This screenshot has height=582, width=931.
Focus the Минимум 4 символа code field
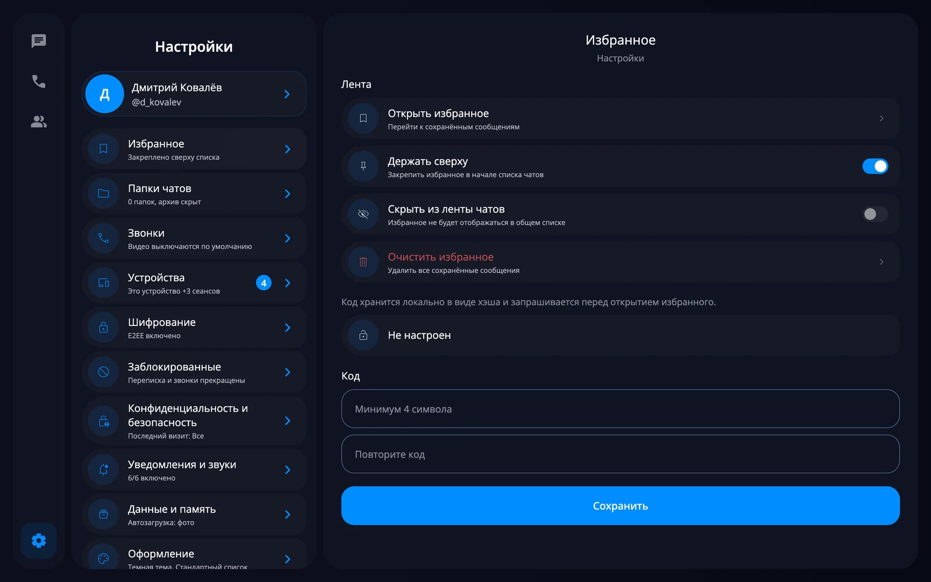click(x=620, y=409)
